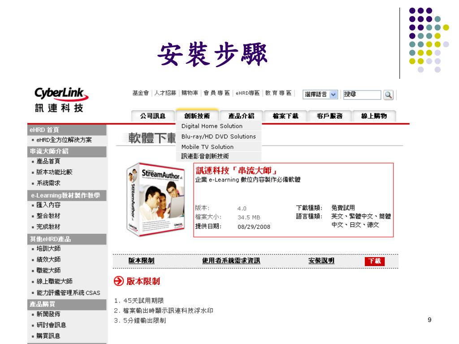Go to the 客戶服務 tab
This screenshot has height=344, width=459.
(x=329, y=116)
